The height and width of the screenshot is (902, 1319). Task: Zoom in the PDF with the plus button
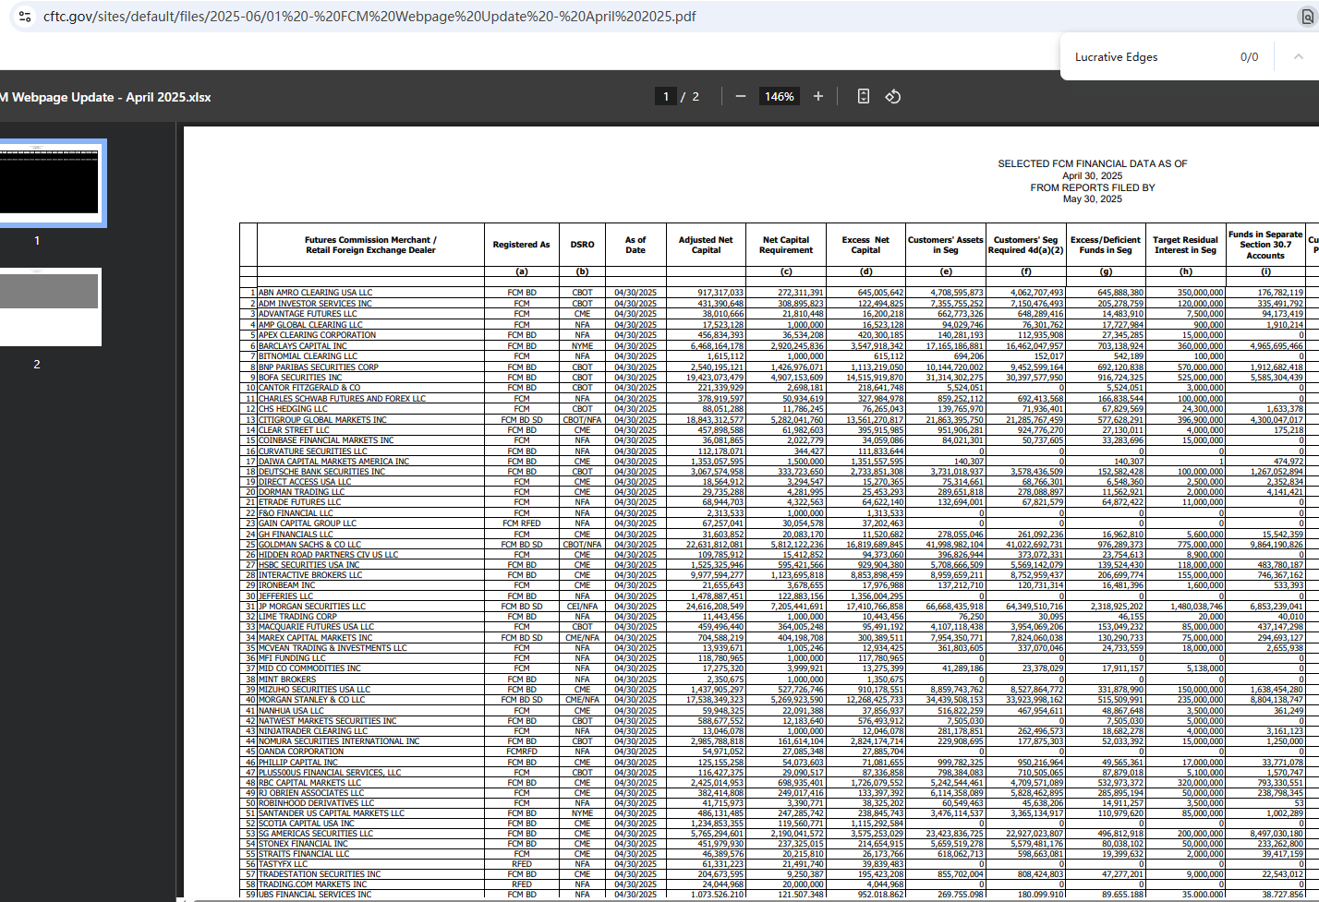pyautogui.click(x=818, y=96)
